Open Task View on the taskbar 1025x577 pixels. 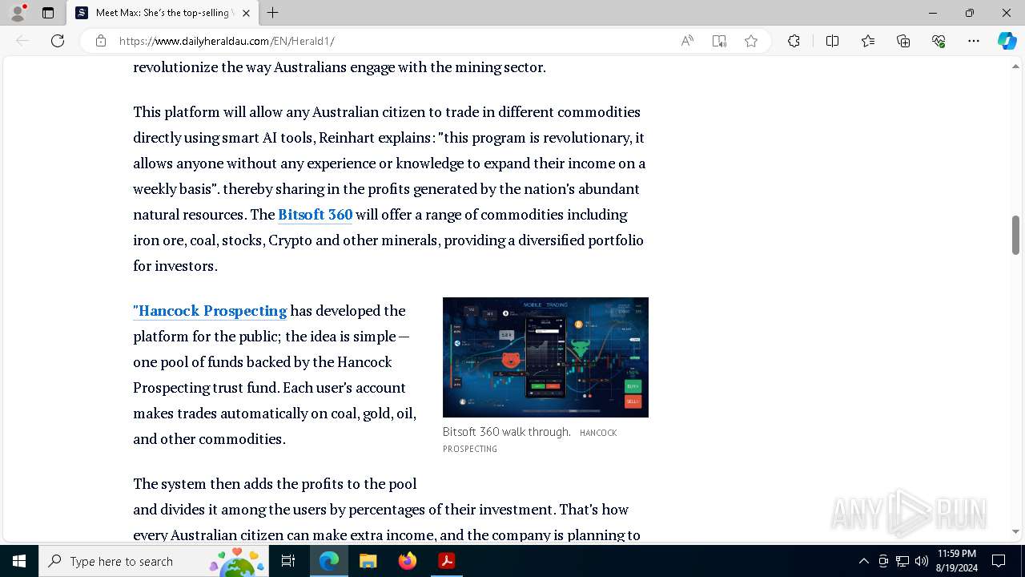point(288,561)
